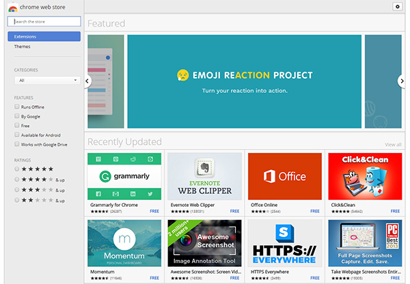Click FREE label on Office Online
This screenshot has width=410, height=284.
tap(315, 211)
